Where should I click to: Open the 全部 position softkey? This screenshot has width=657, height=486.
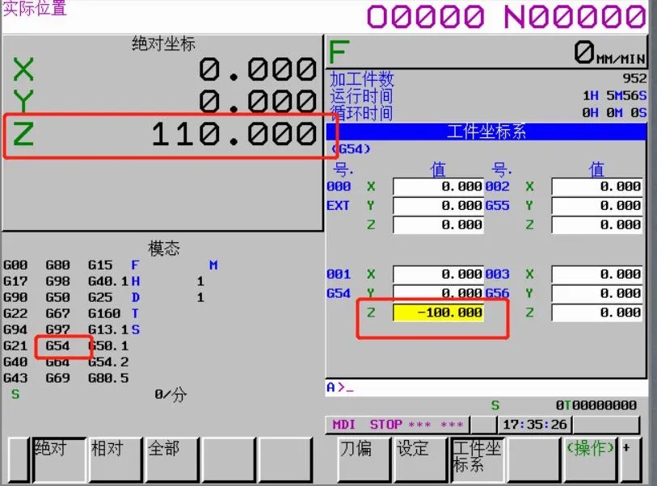point(172,459)
